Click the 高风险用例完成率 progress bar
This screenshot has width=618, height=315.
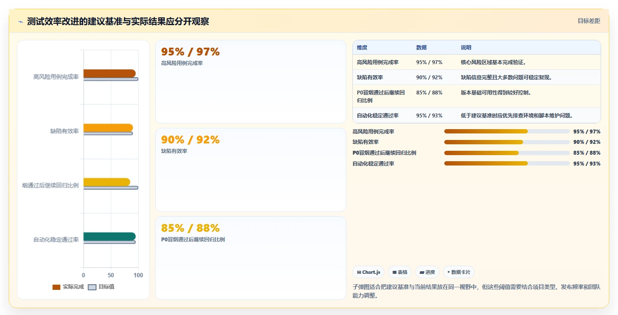[x=507, y=131]
